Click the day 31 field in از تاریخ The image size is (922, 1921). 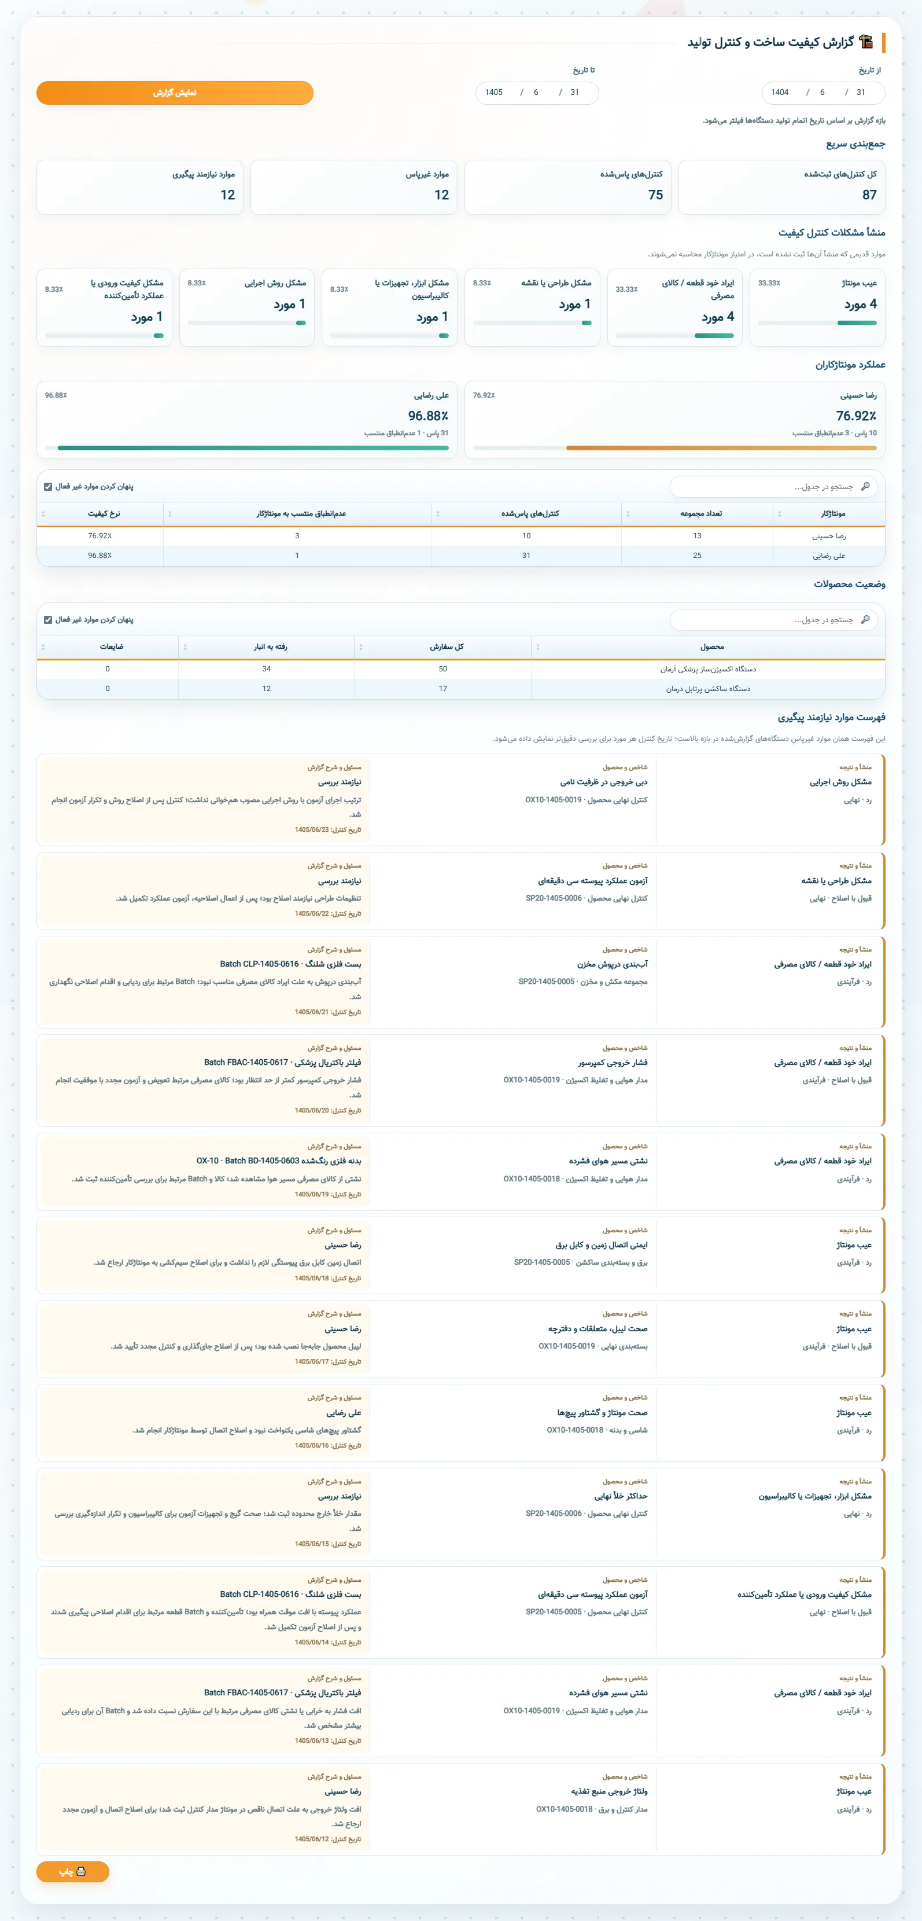(861, 93)
